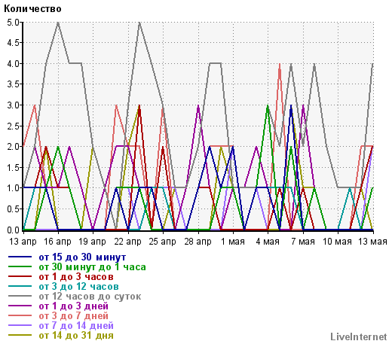The width and height of the screenshot is (392, 344).
Task: Click the 'Количество' chart title
Action: click(x=32, y=9)
